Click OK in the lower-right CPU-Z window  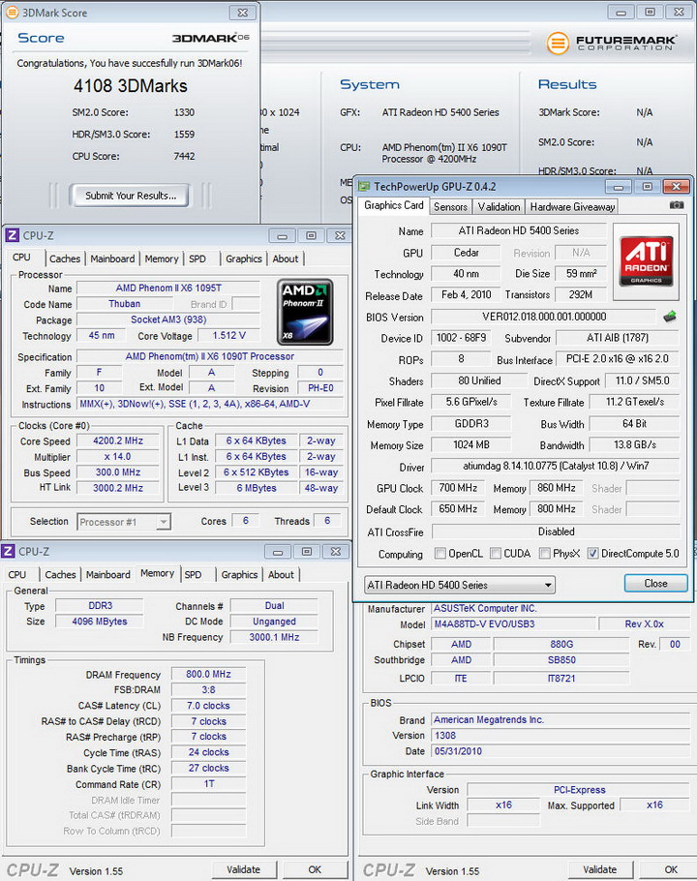click(x=671, y=869)
